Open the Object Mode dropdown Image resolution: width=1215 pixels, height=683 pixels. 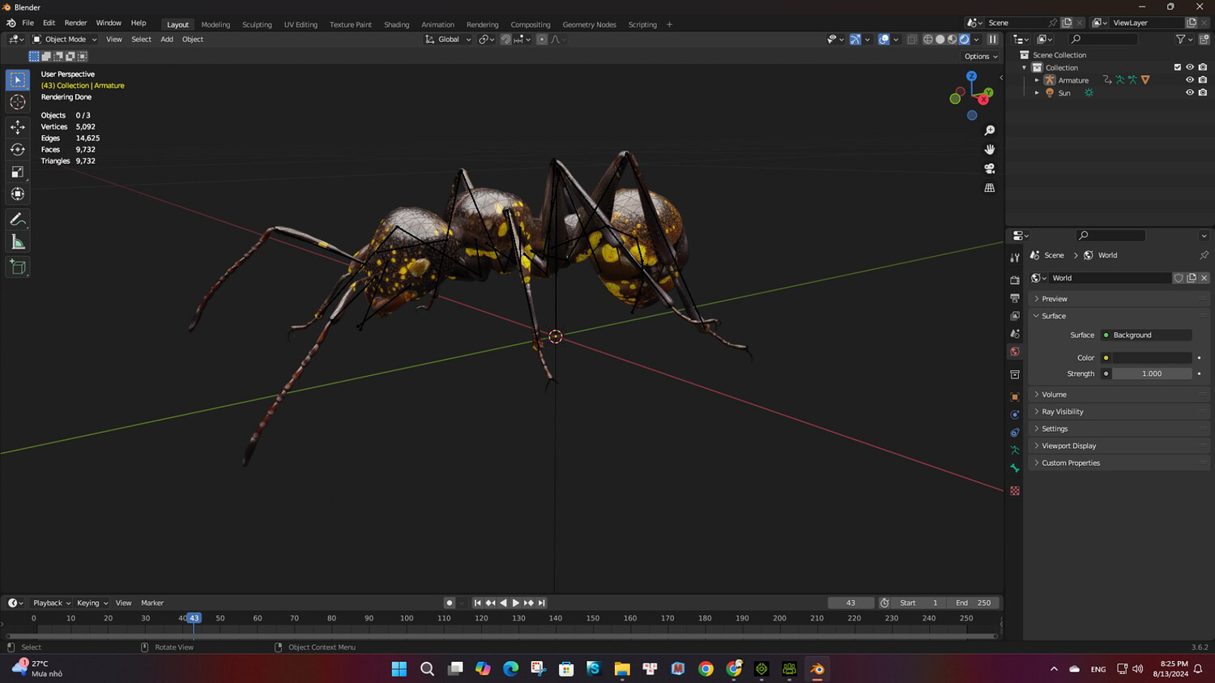pyautogui.click(x=65, y=39)
